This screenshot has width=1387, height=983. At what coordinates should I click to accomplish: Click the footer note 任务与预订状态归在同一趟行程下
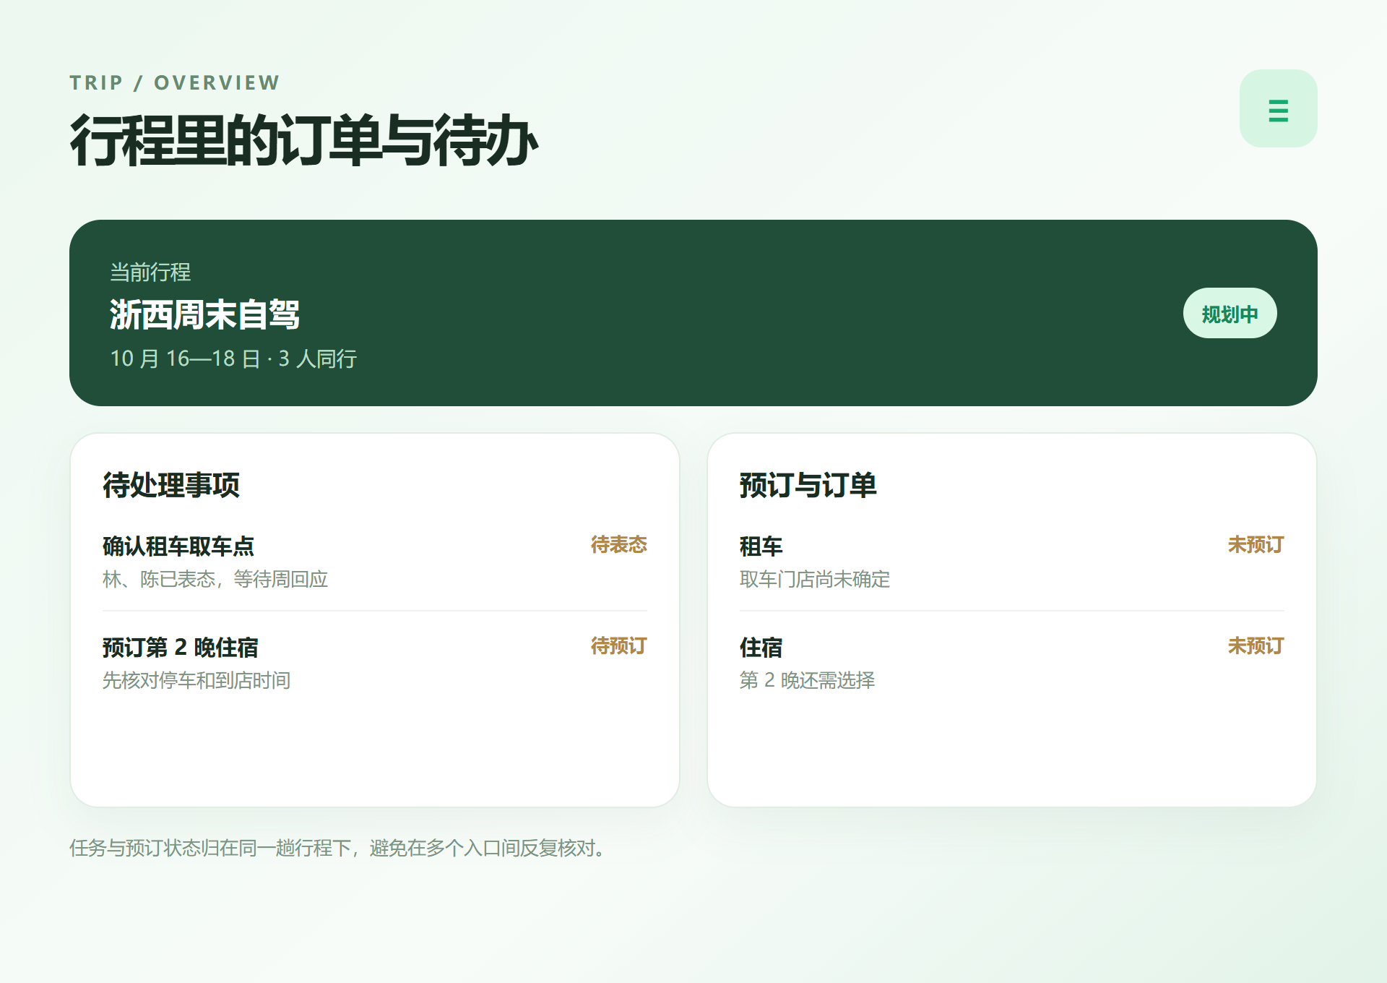pos(210,848)
